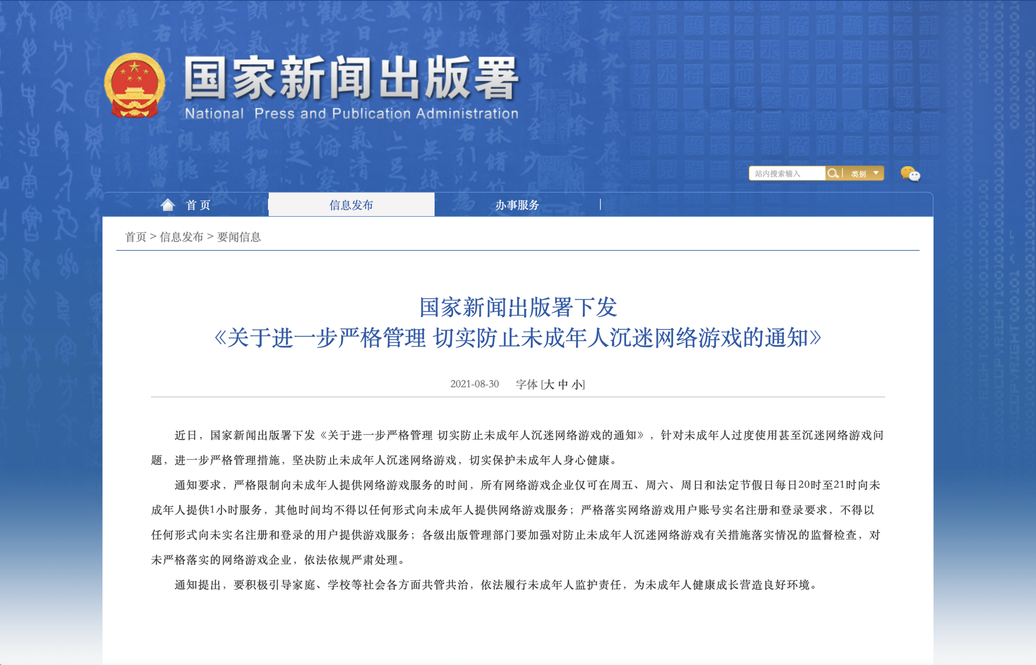Click the publication date 2021-08-30
The width and height of the screenshot is (1036, 665).
click(x=474, y=385)
